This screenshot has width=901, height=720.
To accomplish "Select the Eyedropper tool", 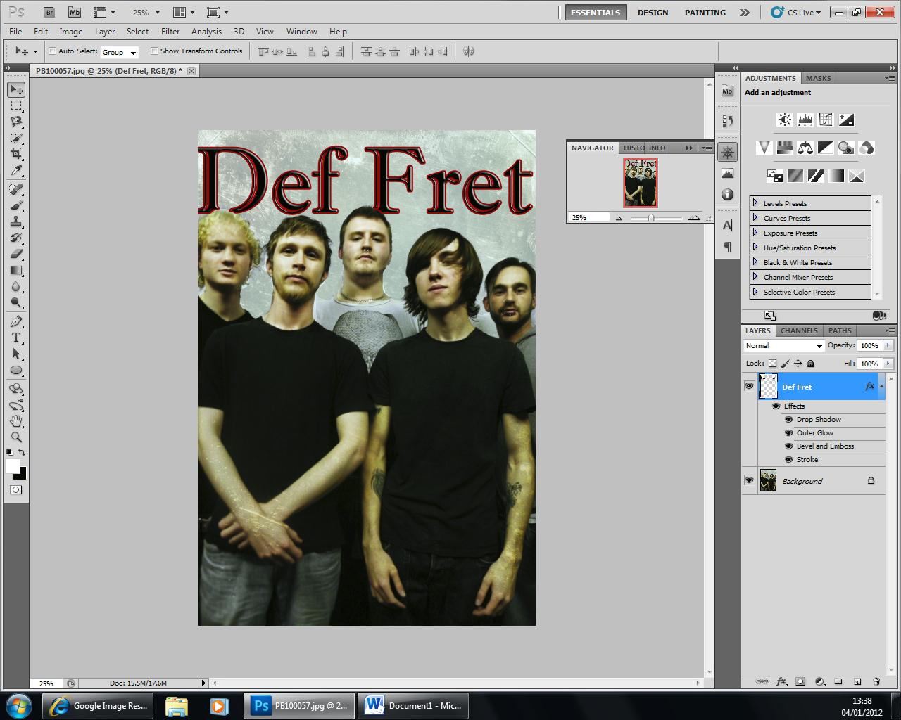I will [16, 170].
